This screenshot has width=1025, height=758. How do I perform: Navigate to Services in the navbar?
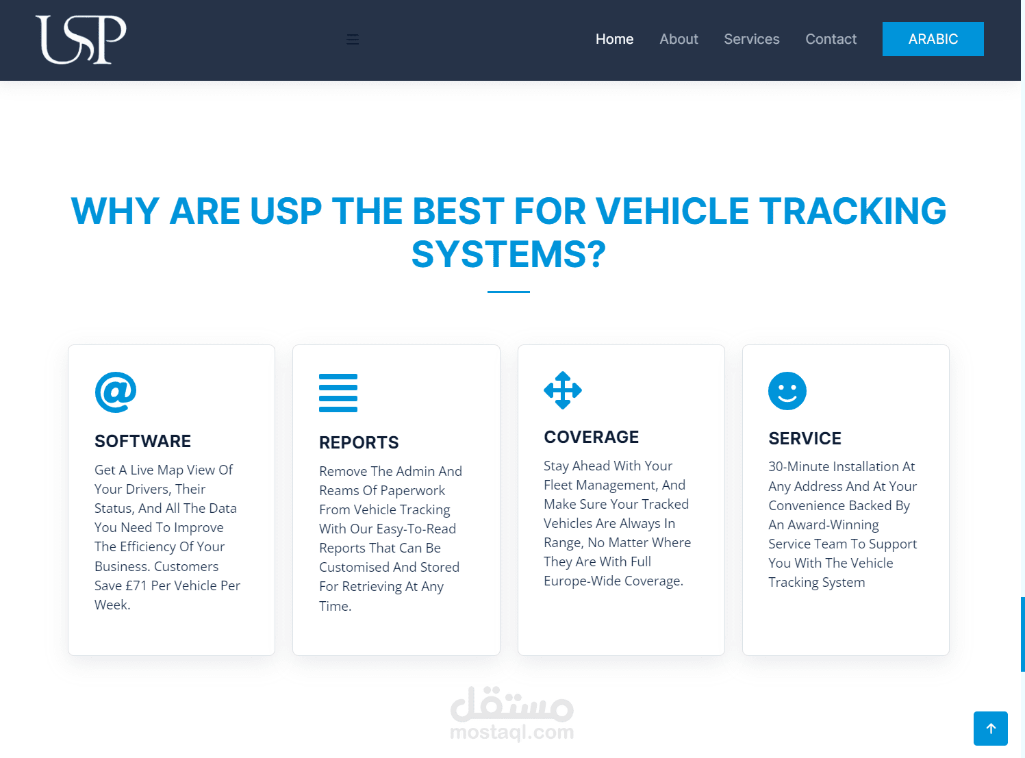[x=751, y=39]
